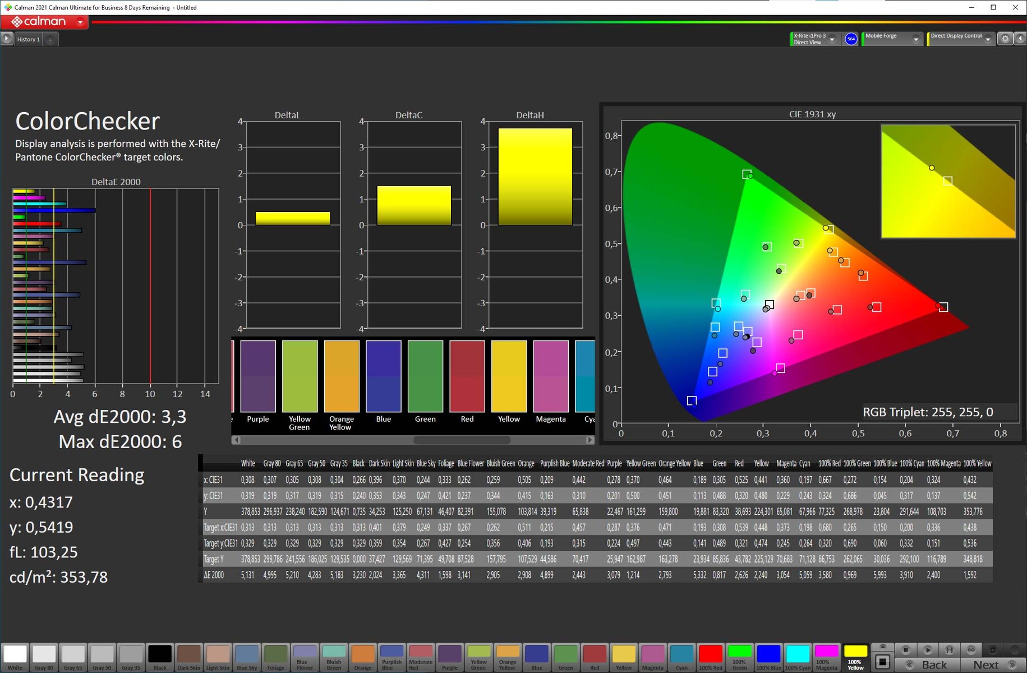
Task: Switch to the History 1 tab
Action: [28, 39]
